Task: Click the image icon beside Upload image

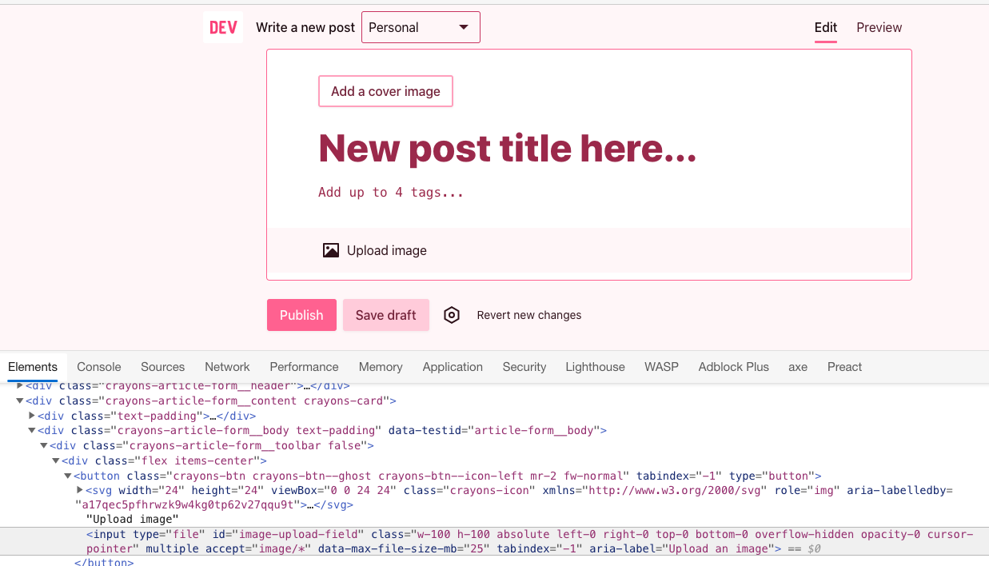Action: click(x=330, y=249)
